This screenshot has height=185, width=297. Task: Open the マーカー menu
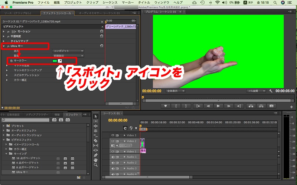coord(128,3)
